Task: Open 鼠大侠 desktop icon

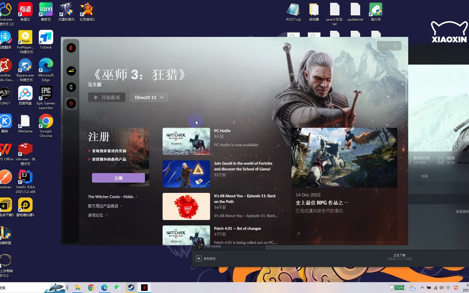Action: tap(376, 12)
